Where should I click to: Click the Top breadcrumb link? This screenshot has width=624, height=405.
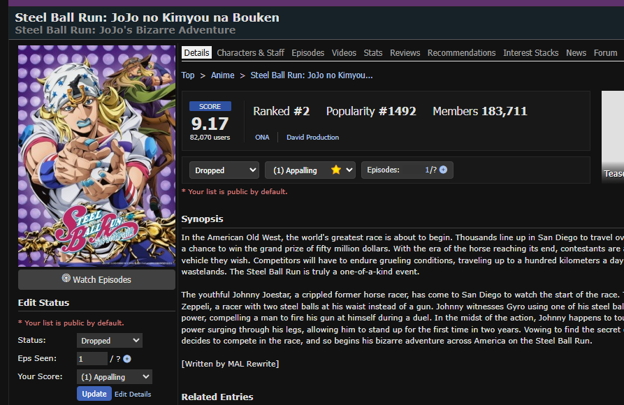click(188, 75)
